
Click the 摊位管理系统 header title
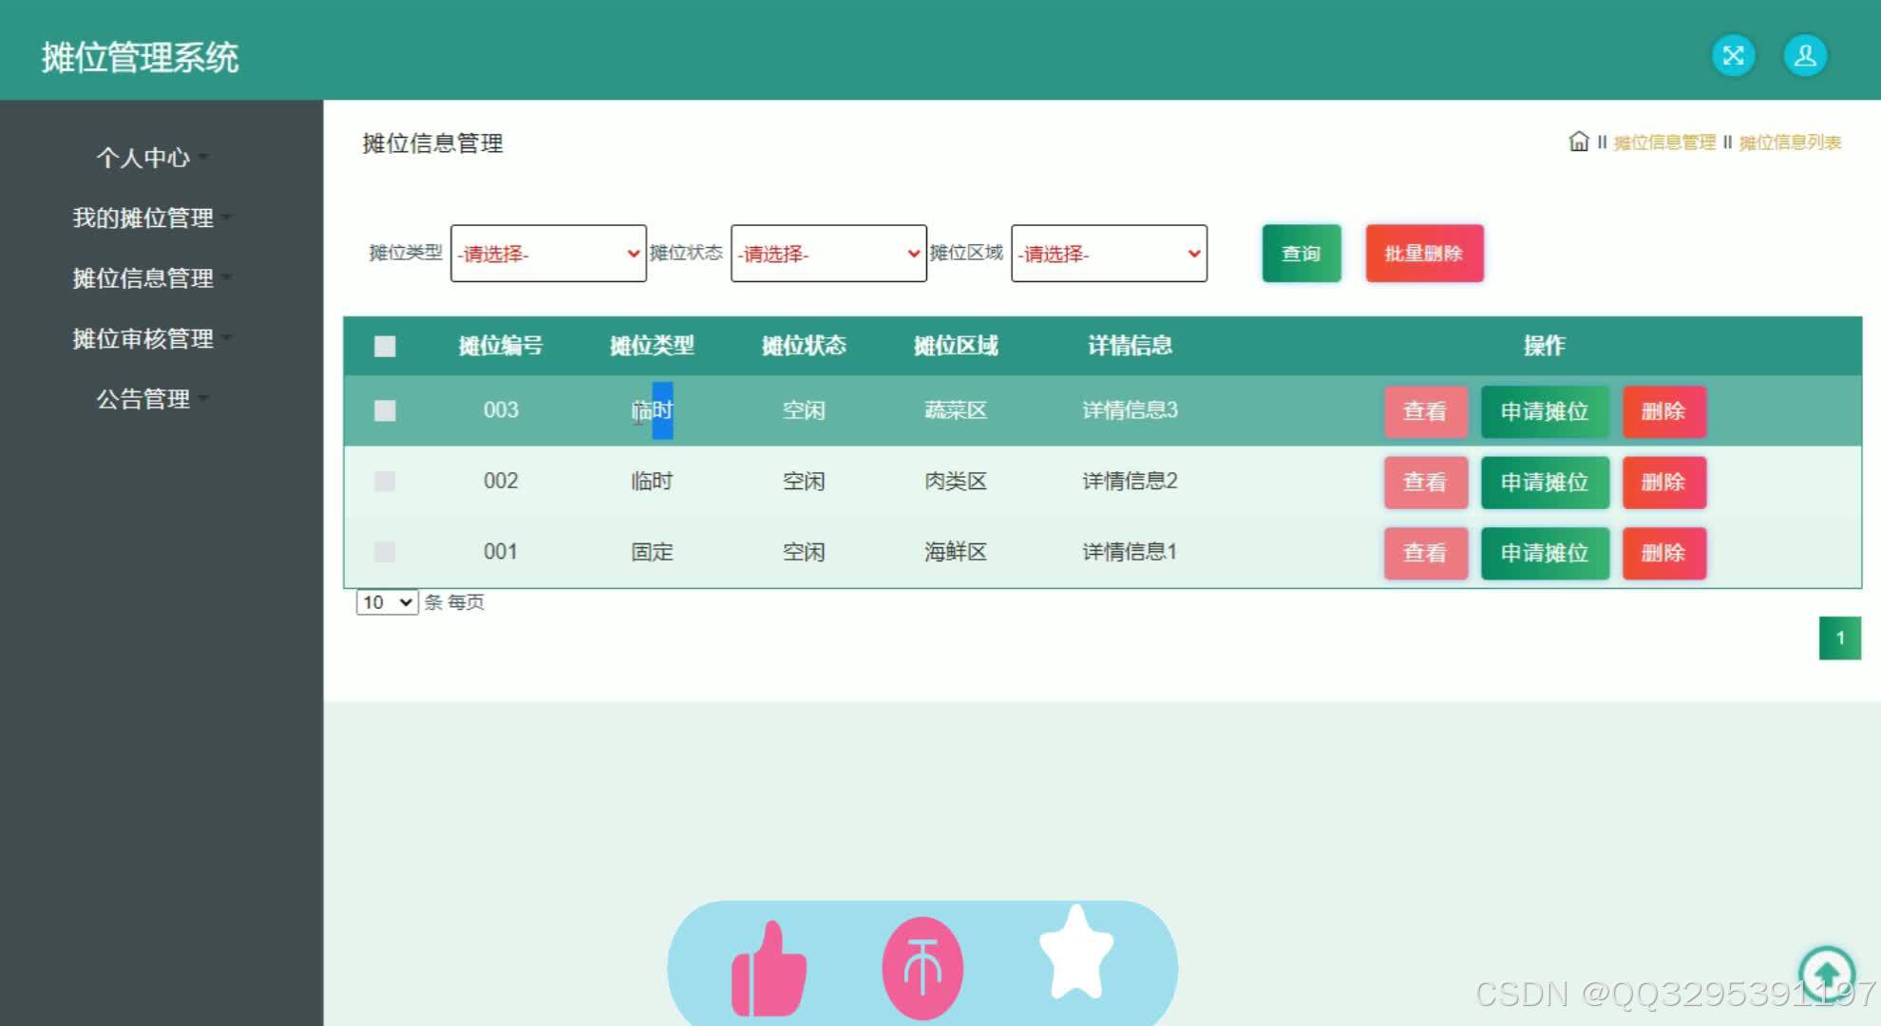pos(140,58)
